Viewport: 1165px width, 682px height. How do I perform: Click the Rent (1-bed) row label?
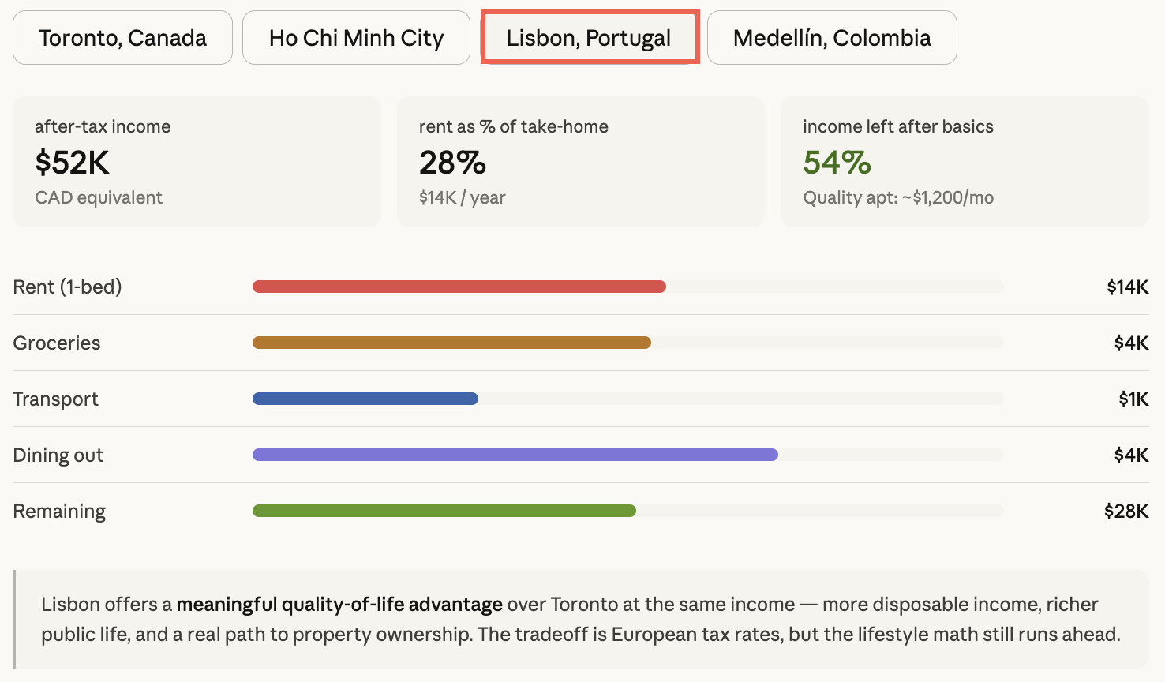click(x=68, y=287)
